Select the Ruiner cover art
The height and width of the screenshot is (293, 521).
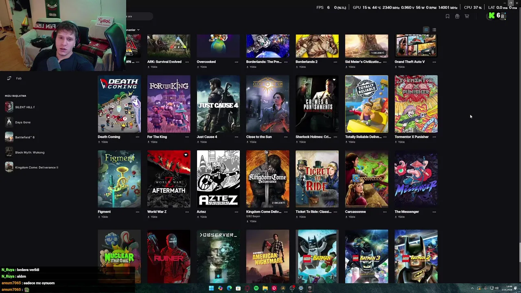point(169,256)
